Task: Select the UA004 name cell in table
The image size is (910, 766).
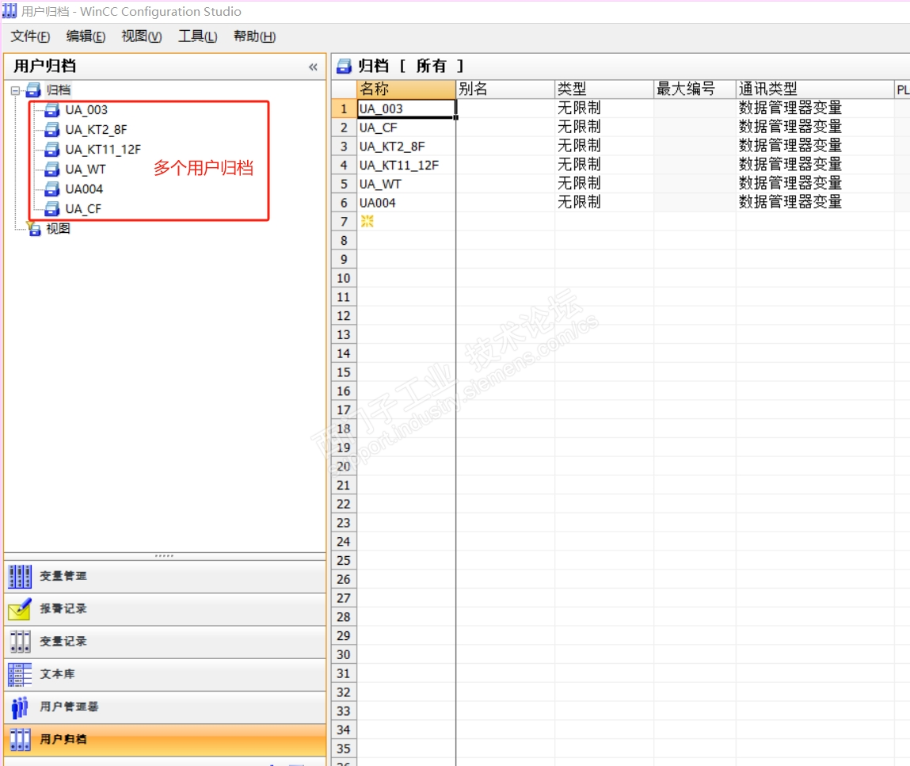Action: click(406, 203)
